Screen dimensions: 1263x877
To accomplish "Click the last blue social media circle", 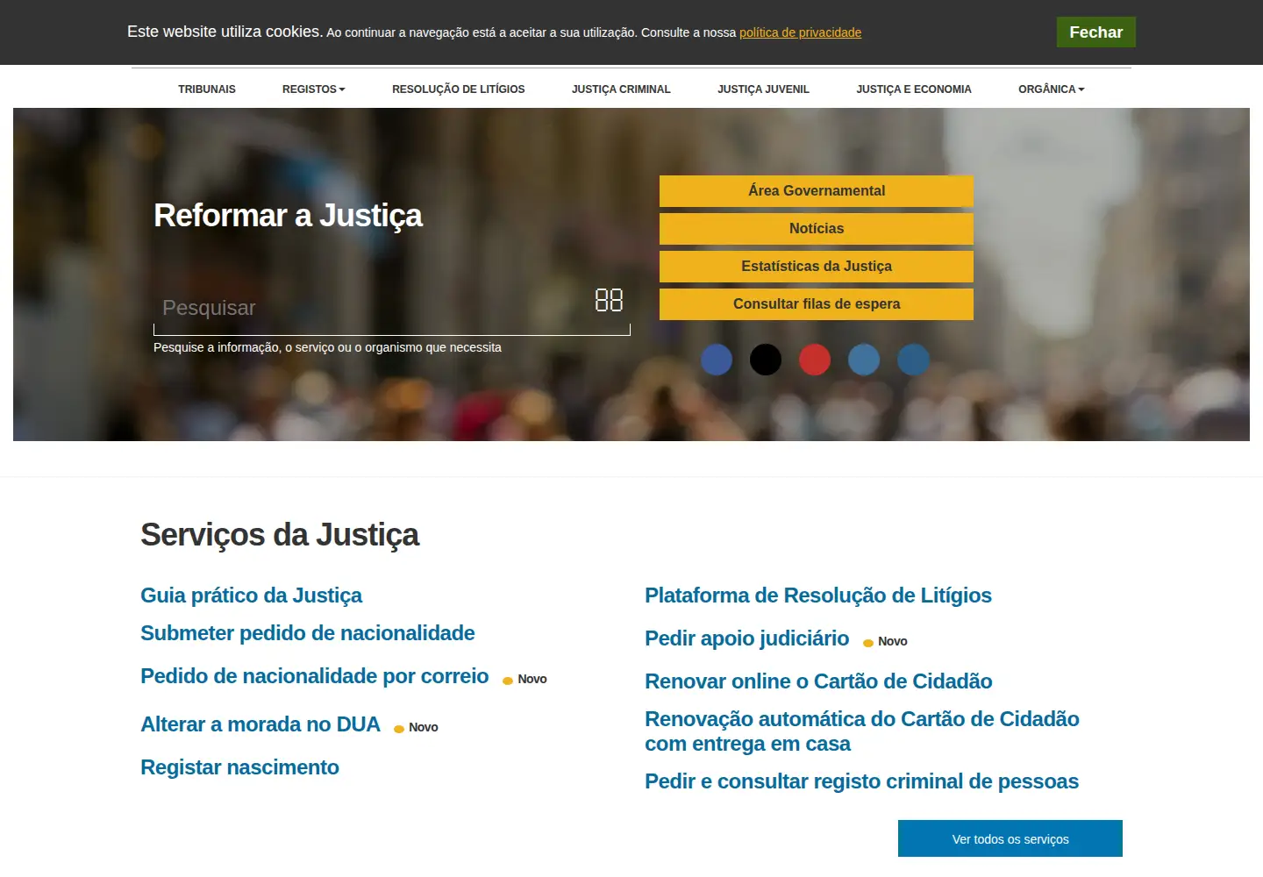I will point(913,360).
